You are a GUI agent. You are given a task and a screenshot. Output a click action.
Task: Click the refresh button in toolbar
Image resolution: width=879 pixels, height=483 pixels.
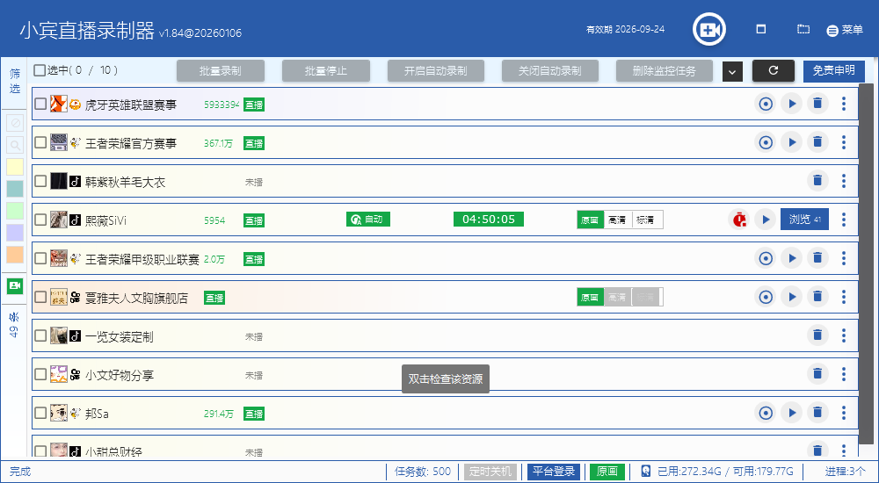[x=773, y=70]
